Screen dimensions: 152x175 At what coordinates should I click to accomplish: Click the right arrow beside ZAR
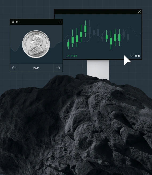click(x=58, y=68)
